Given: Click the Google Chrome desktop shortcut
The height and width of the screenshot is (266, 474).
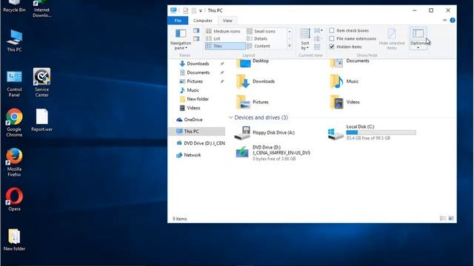Looking at the screenshot, I should (14, 123).
